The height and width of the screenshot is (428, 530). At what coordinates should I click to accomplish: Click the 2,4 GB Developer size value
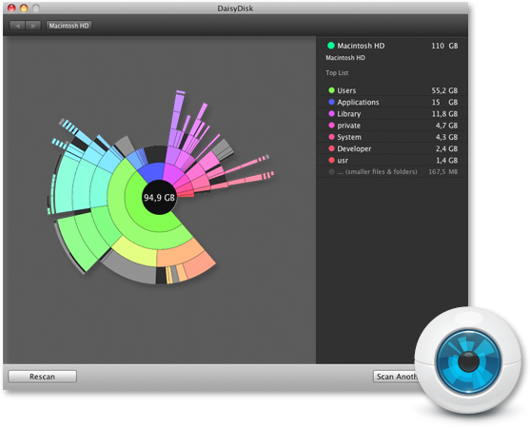446,148
